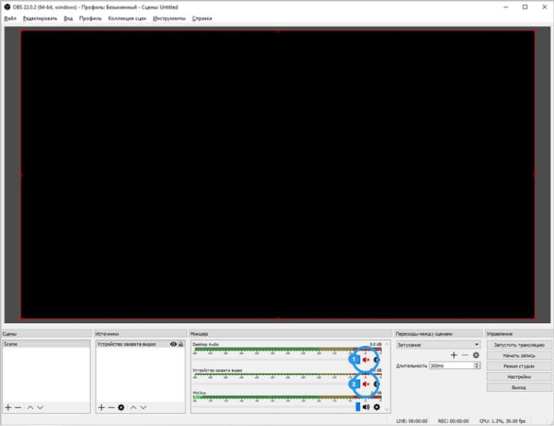Open the Файл menu
The width and height of the screenshot is (554, 426).
point(10,18)
